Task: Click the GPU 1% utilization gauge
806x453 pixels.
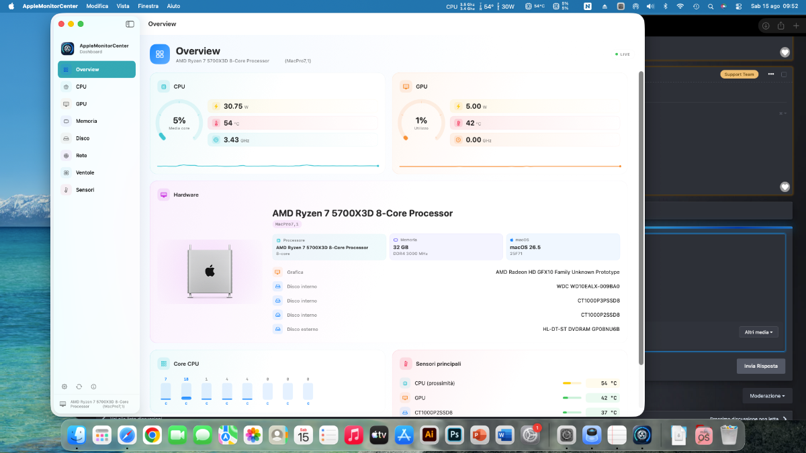Action: (x=421, y=122)
